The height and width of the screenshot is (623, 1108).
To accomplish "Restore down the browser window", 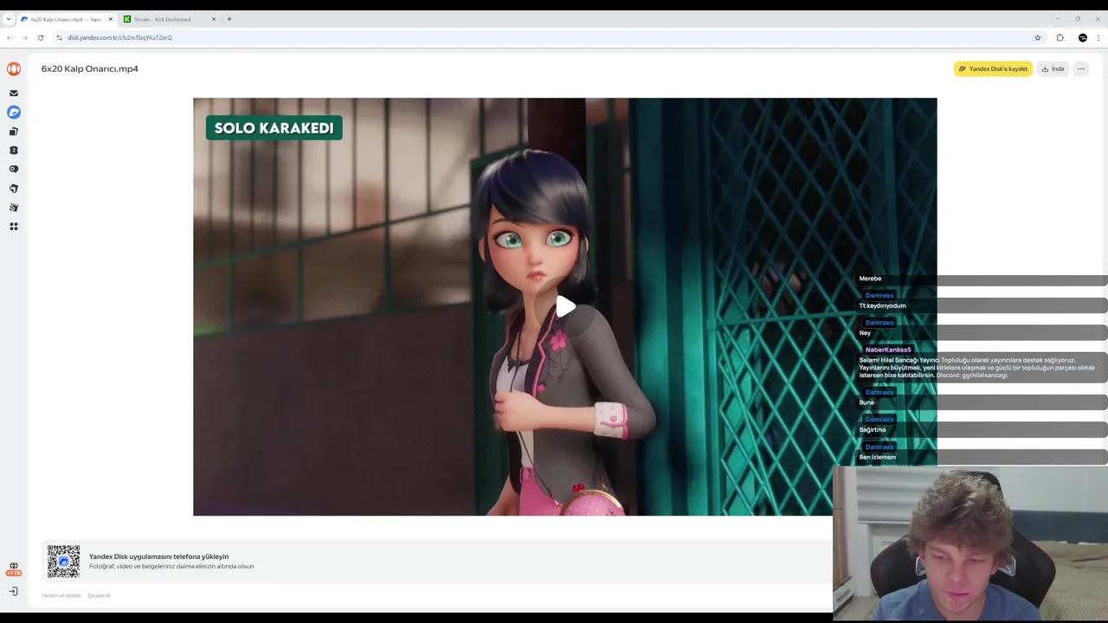I will [1078, 18].
